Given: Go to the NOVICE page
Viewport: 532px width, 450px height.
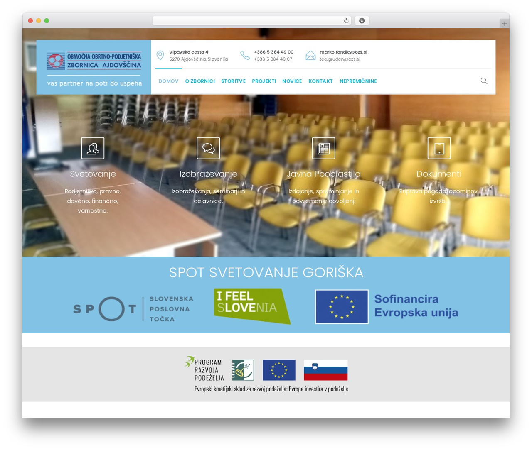Looking at the screenshot, I should (x=292, y=81).
